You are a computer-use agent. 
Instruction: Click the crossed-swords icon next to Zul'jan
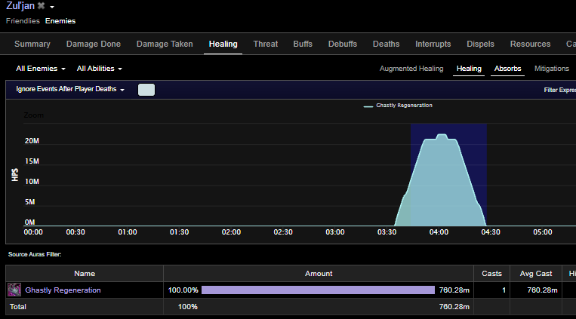pyautogui.click(x=41, y=6)
